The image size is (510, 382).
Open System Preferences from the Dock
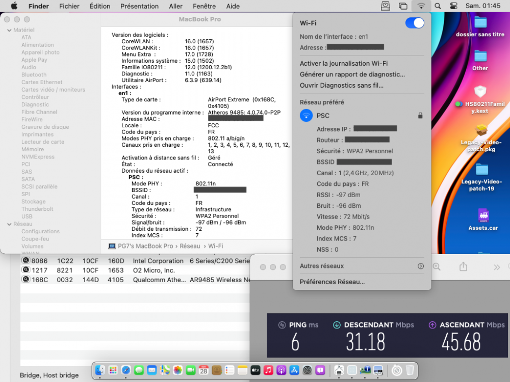tap(308, 370)
